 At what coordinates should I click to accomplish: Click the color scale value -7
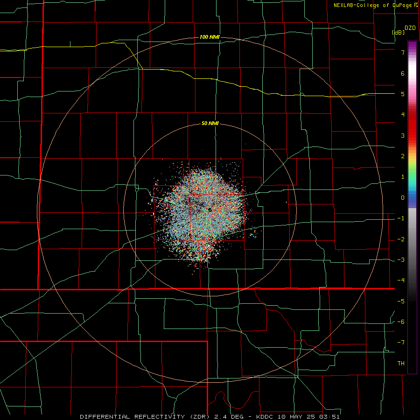click(x=401, y=343)
